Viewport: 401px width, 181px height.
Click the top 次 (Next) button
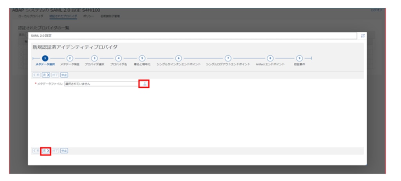[46, 74]
